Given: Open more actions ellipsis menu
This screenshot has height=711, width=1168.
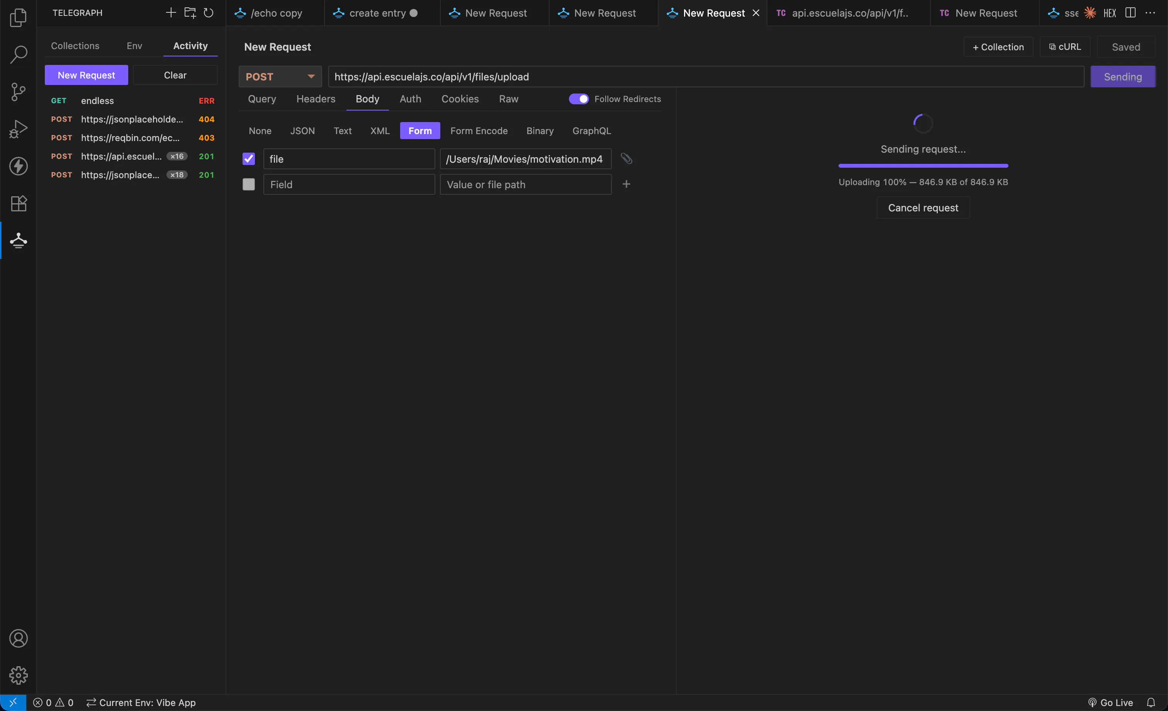Looking at the screenshot, I should 1150,13.
